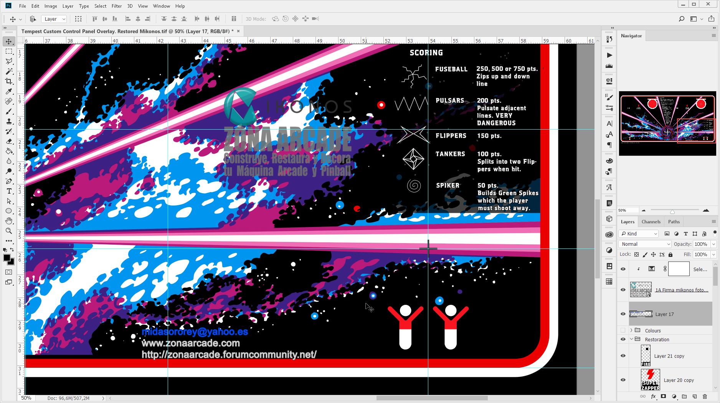Image resolution: width=720 pixels, height=403 pixels.
Task: Show the Colours group
Action: pyautogui.click(x=623, y=331)
